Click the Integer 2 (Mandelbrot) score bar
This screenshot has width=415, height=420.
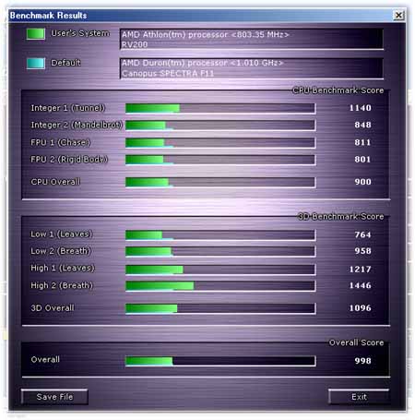pyautogui.click(x=220, y=126)
